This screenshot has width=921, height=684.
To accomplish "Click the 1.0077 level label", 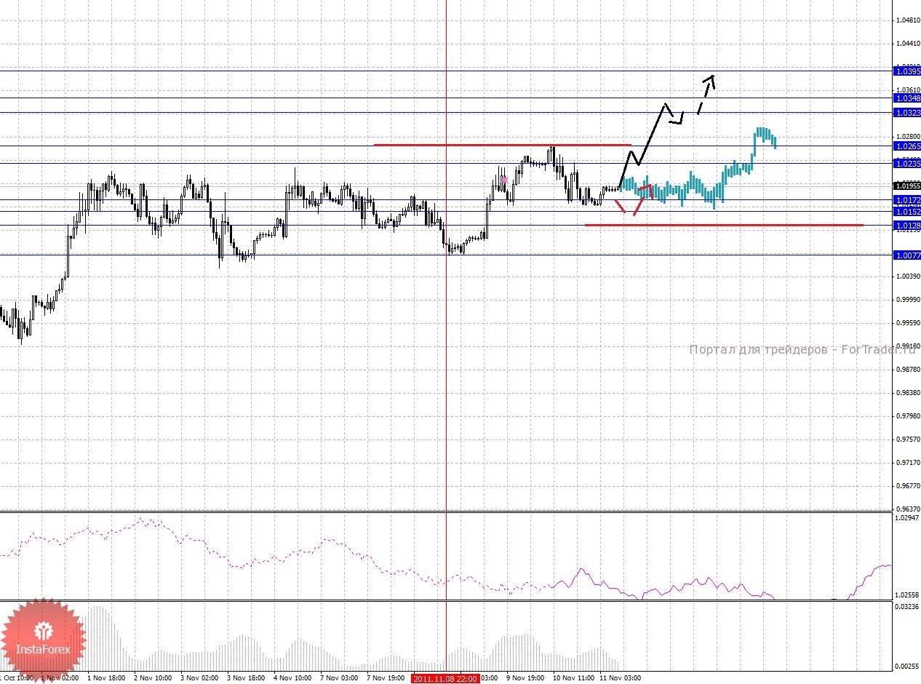I will tap(907, 255).
